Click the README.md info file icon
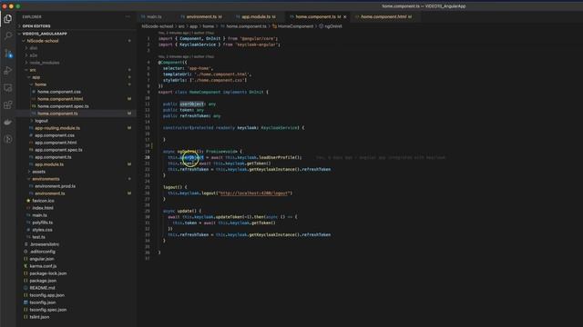583x327 pixels. 26,288
